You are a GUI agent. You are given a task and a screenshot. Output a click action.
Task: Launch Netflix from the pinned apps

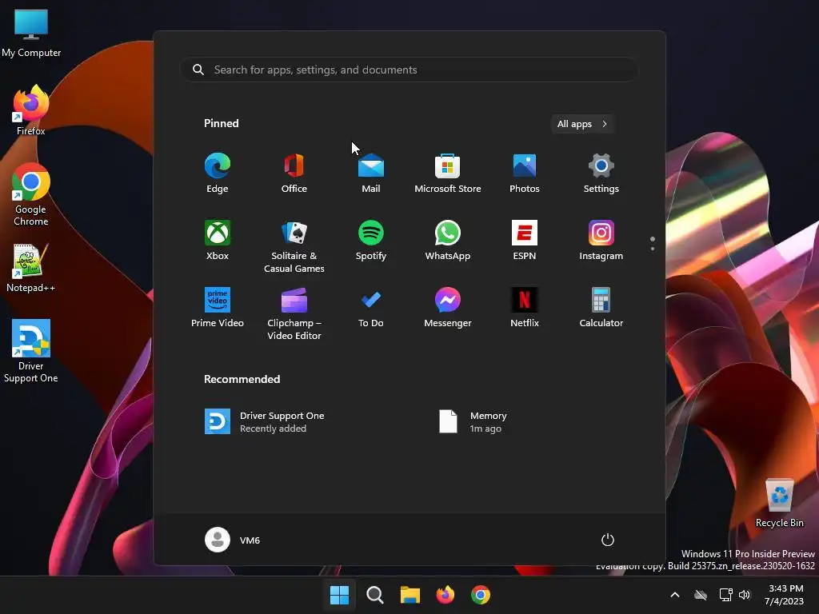[525, 308]
